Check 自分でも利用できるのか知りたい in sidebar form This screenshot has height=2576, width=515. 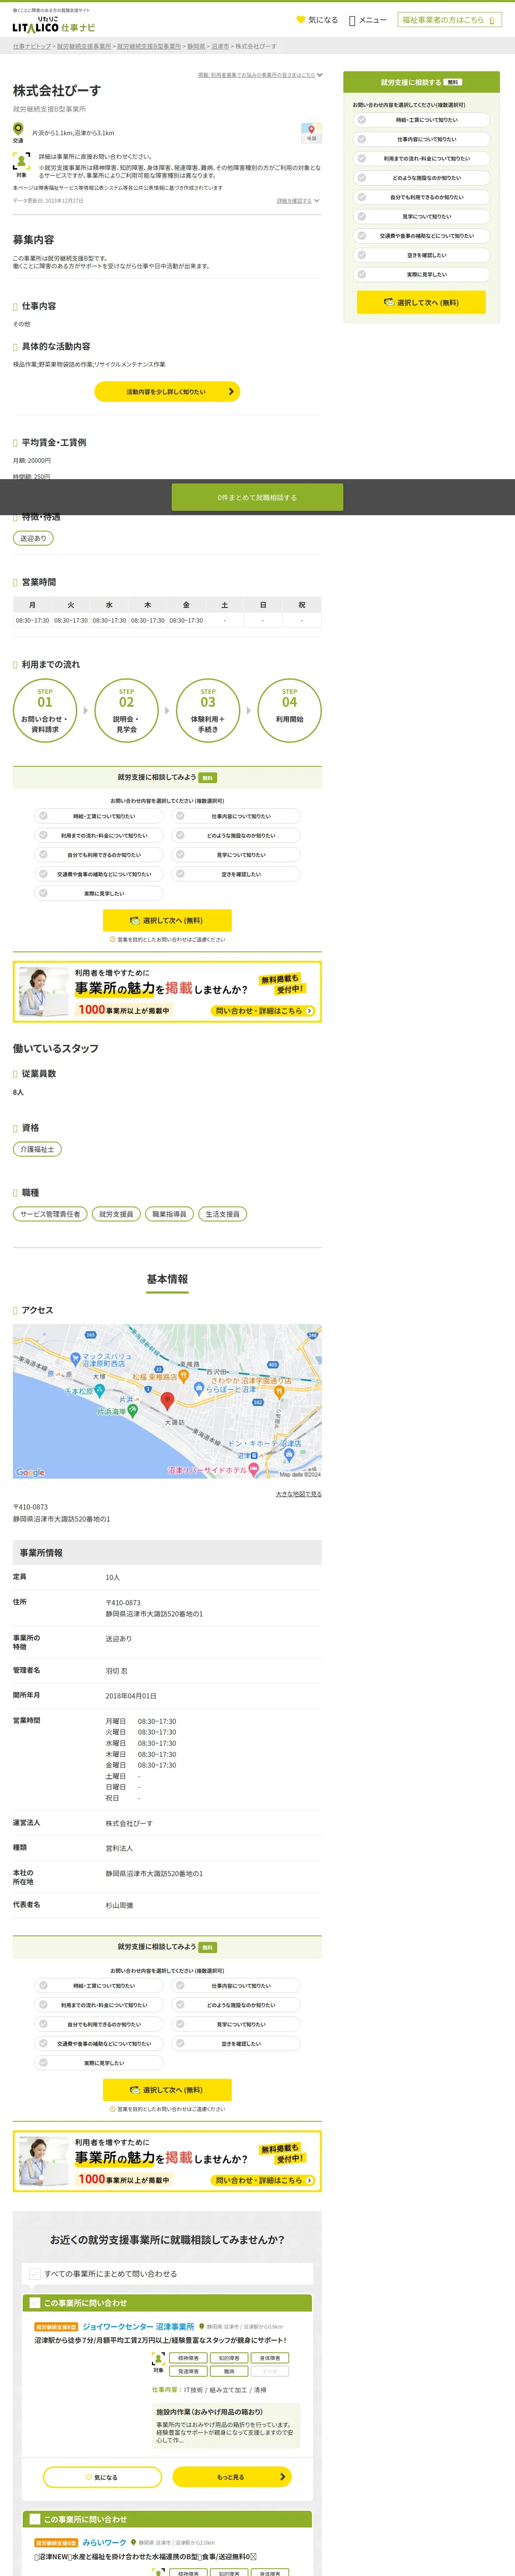tap(421, 197)
